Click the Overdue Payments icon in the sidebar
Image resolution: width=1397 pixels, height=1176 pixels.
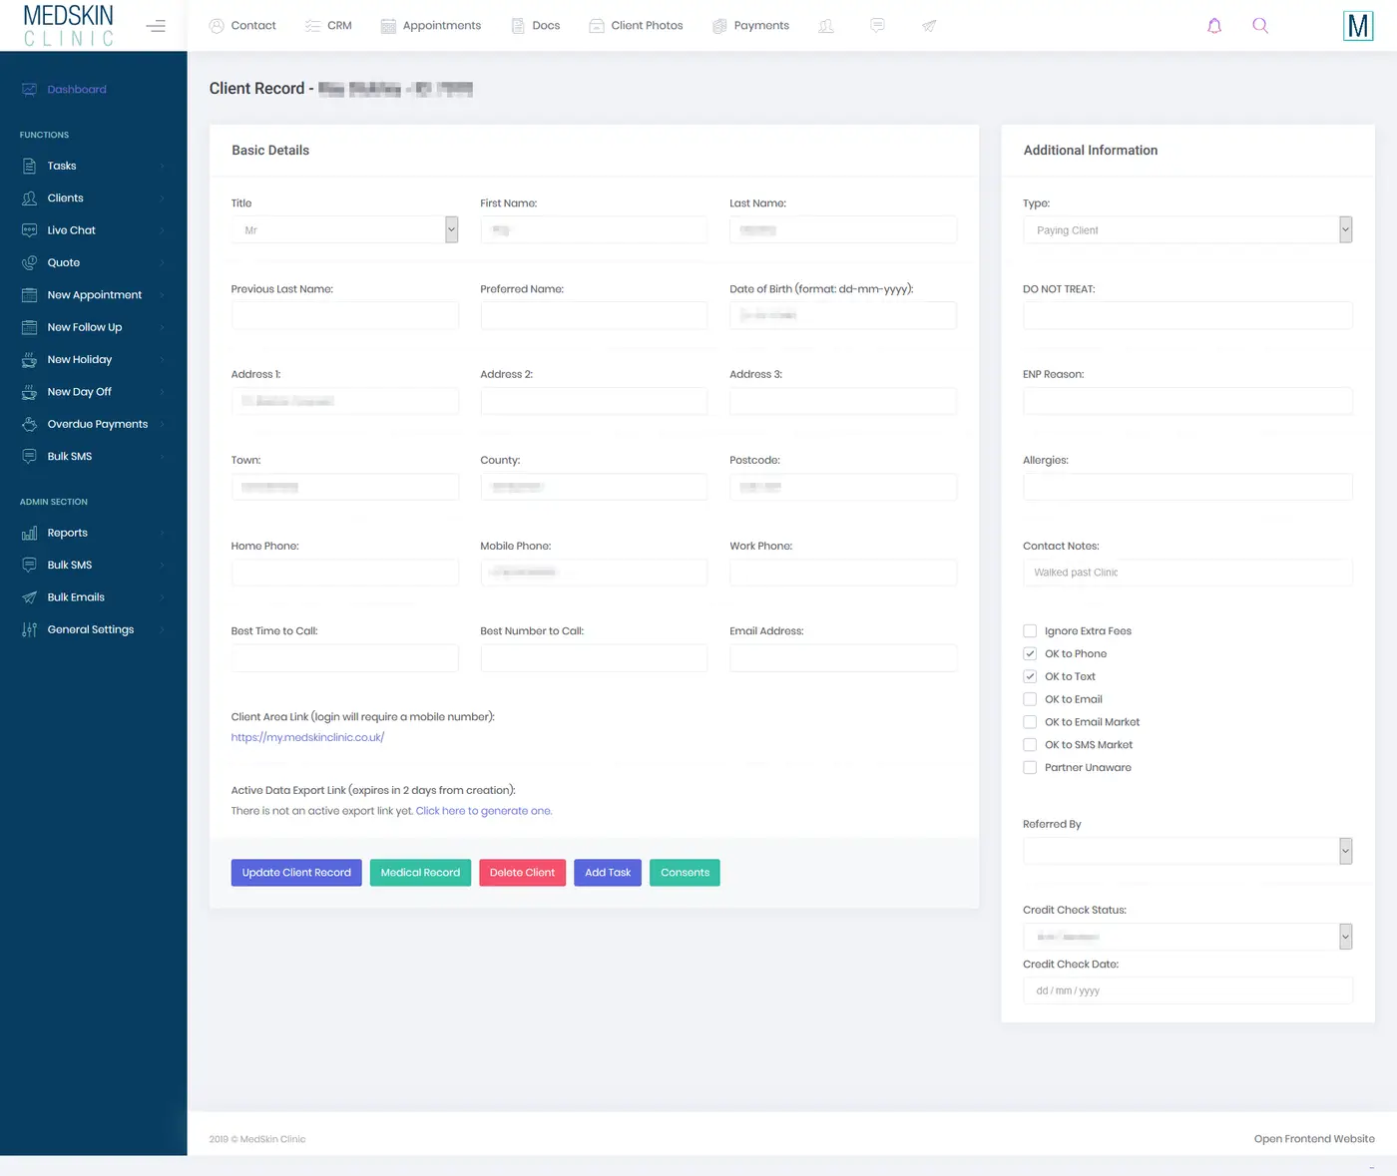point(29,425)
